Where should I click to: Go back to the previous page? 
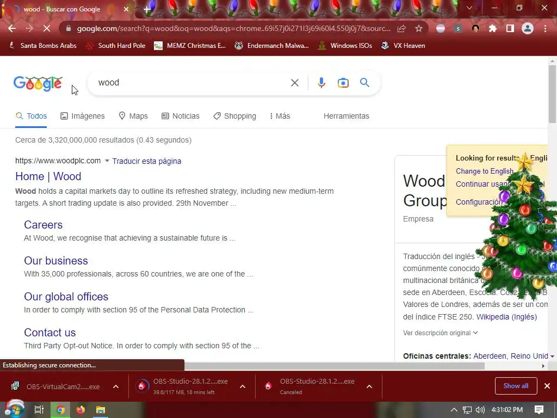pyautogui.click(x=12, y=28)
